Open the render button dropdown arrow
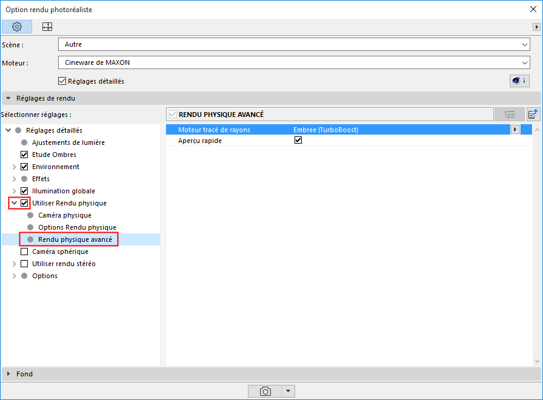This screenshot has height=400, width=543. pos(288,392)
